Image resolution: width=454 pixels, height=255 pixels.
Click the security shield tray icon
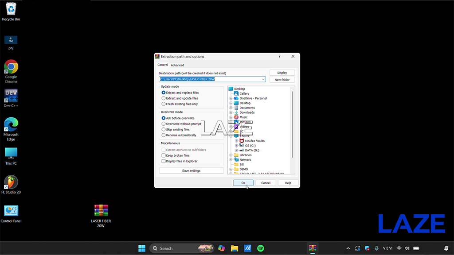[x=367, y=248]
